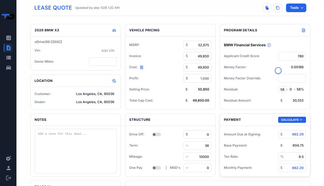This screenshot has width=324, height=186.
Task: Click the Money Factor Override field
Action: [x=292, y=79]
